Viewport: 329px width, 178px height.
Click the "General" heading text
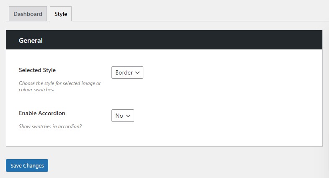click(x=31, y=41)
